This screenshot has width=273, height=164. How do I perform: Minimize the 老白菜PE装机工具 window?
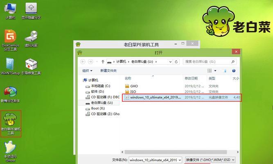(x=176, y=43)
